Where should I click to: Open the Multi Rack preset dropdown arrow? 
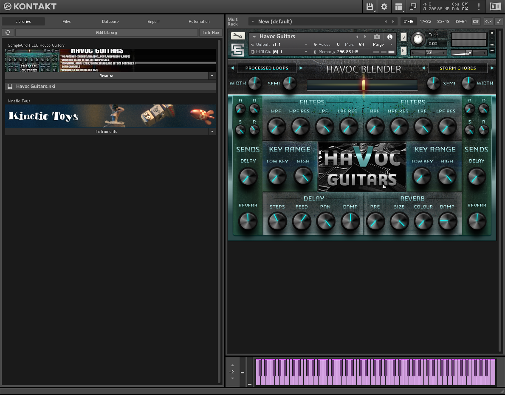click(x=253, y=22)
